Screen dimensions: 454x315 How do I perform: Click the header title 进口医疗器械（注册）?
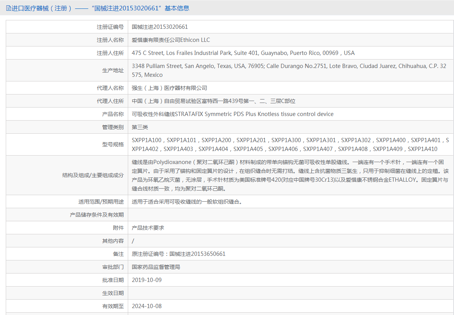tap(41, 8)
